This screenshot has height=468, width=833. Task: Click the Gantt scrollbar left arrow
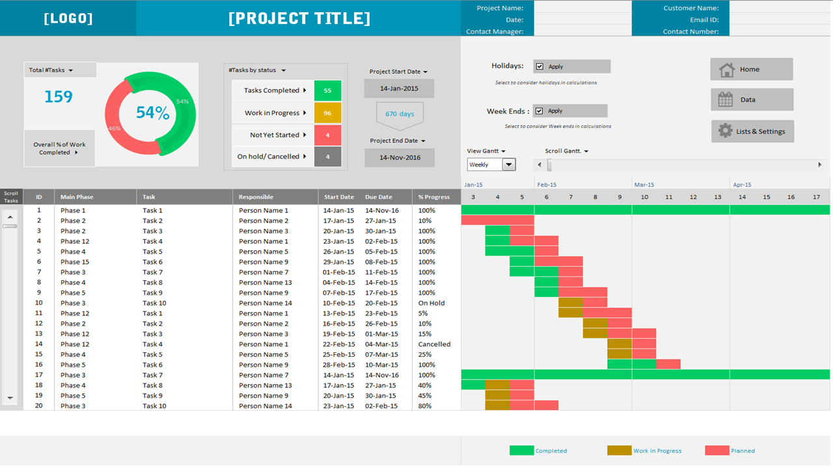(x=538, y=164)
